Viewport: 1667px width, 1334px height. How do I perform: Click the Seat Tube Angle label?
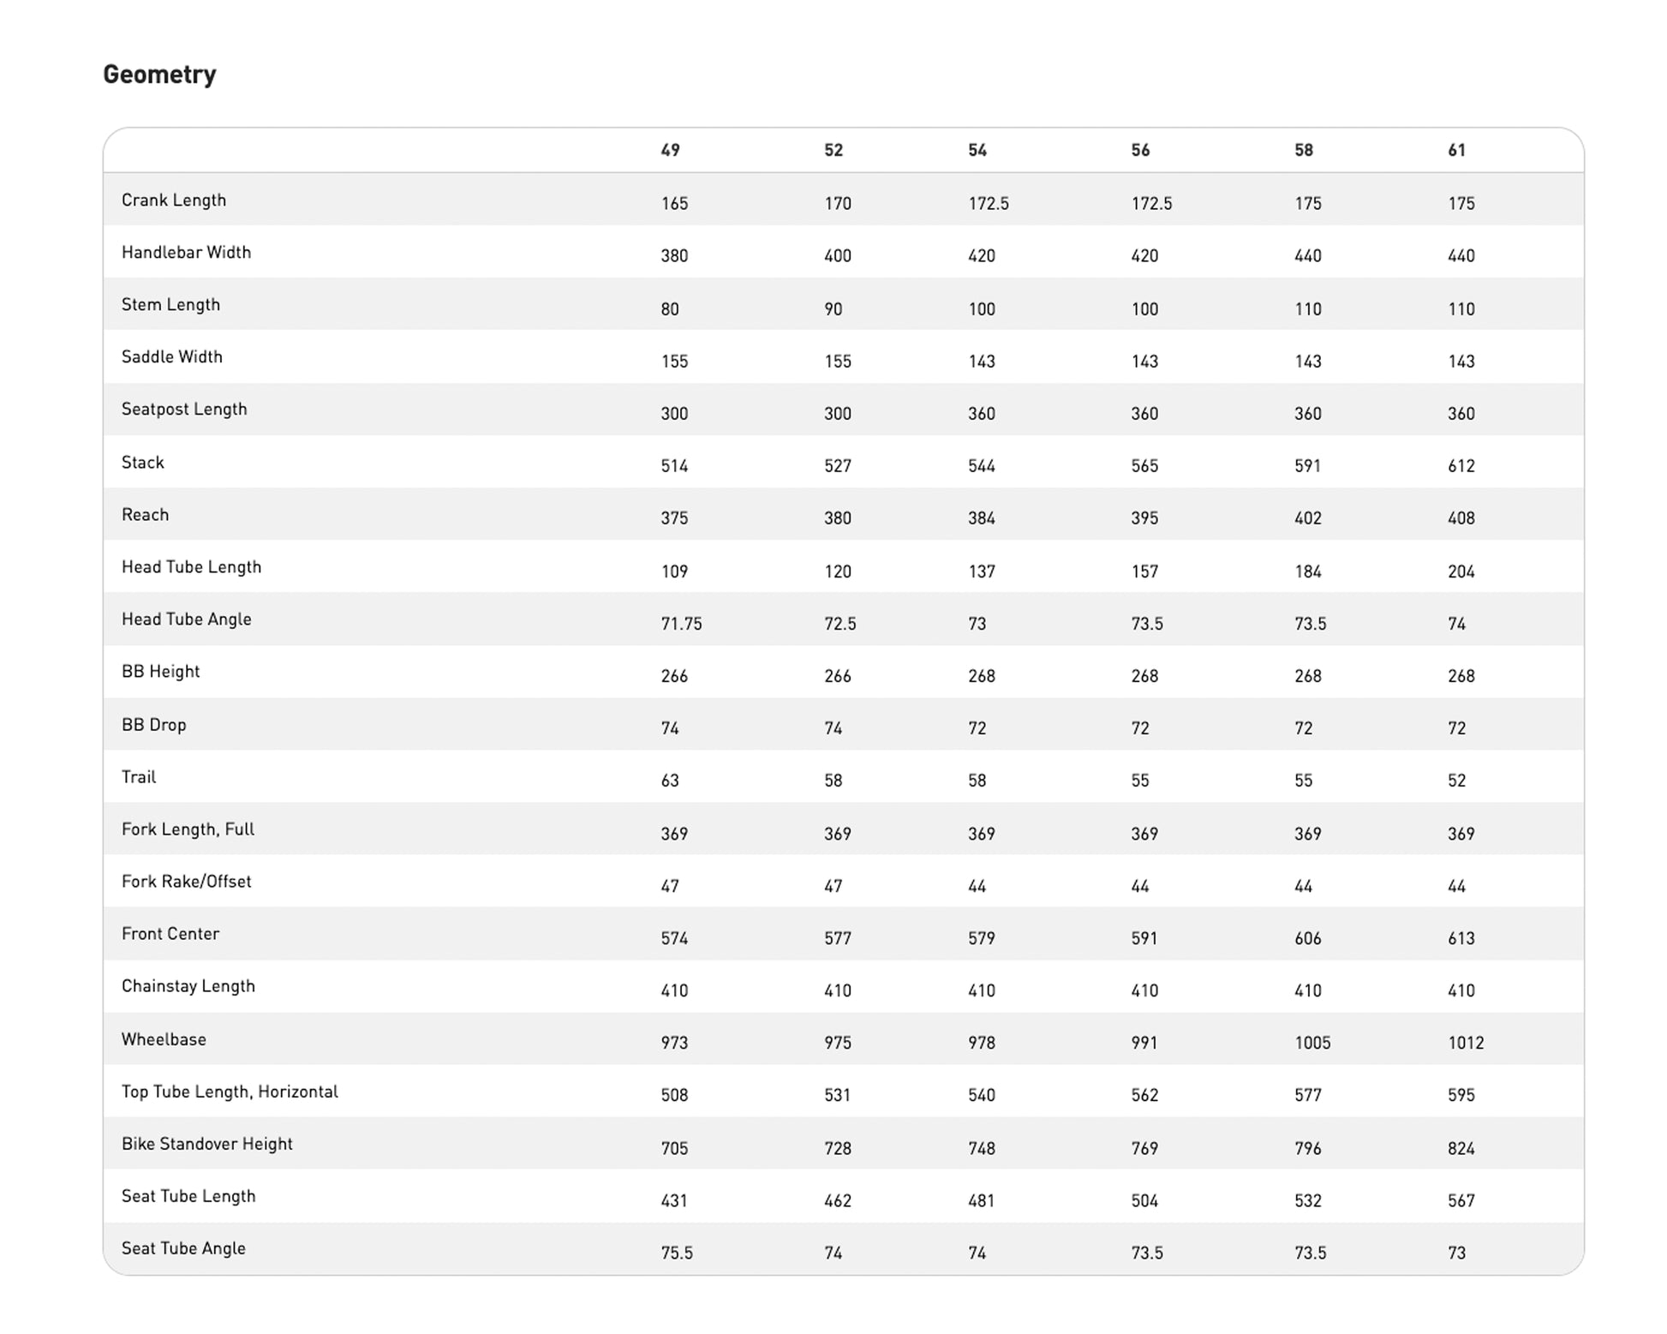[x=183, y=1248]
